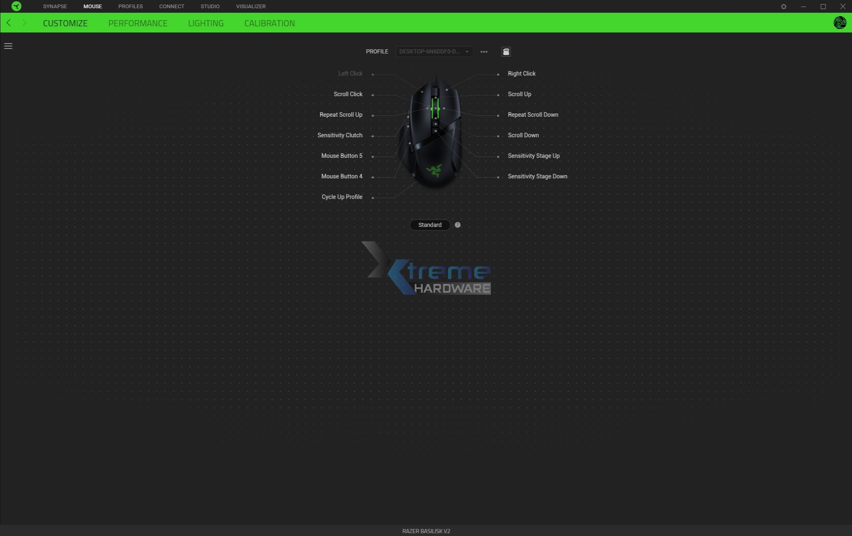The width and height of the screenshot is (852, 536).
Task: Switch to the LIGHTING tab
Action: [x=206, y=23]
